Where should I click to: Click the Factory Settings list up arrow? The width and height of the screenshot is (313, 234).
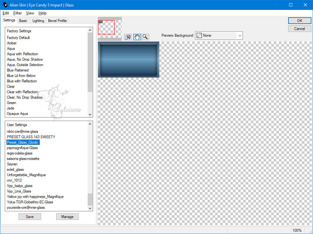(90, 30)
